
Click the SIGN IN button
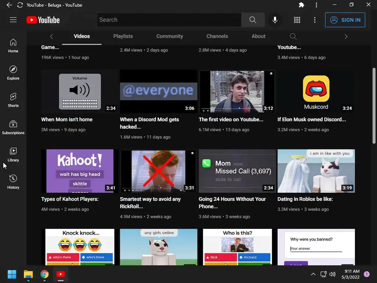pyautogui.click(x=345, y=20)
